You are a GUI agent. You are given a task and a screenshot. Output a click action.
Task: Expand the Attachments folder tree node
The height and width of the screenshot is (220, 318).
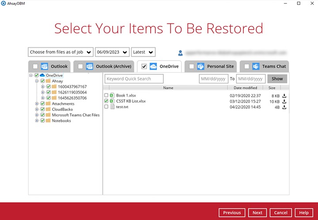tap(37, 104)
